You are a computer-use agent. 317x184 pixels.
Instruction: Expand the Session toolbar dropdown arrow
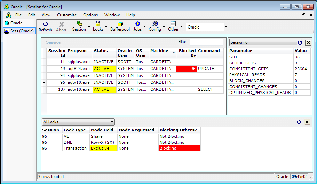[x=89, y=27]
